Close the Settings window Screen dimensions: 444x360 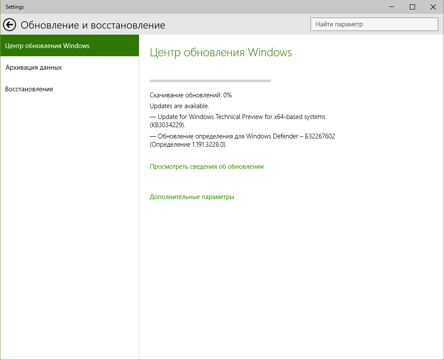coord(433,7)
